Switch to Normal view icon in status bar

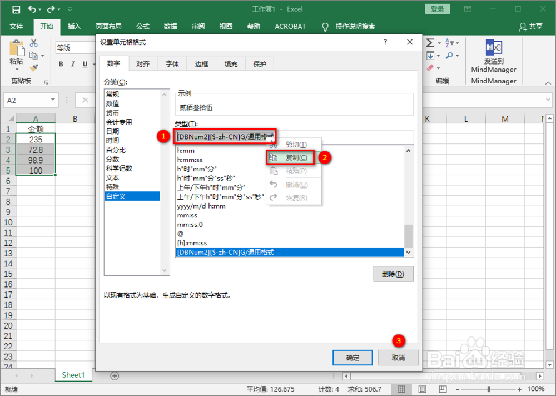click(401, 389)
